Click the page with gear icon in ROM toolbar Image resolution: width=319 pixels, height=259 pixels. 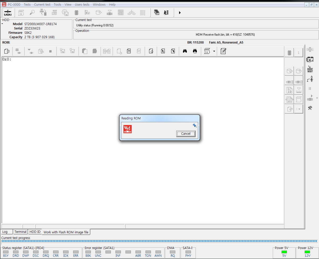pyautogui.click(x=7, y=51)
